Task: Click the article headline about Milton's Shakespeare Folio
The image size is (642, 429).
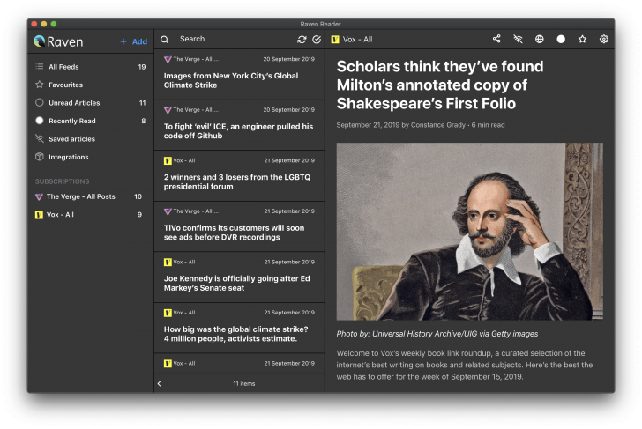Action: [440, 85]
